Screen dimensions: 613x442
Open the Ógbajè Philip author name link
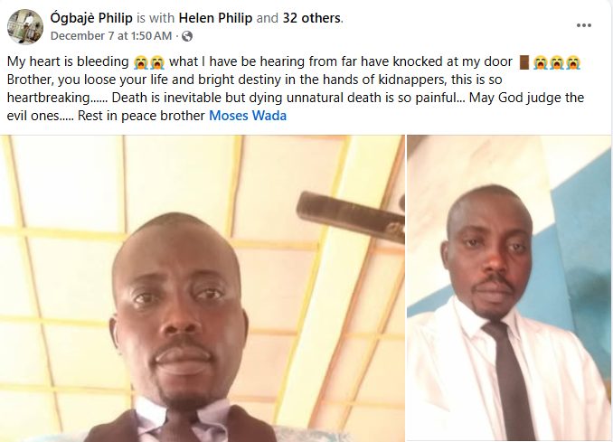(x=91, y=18)
